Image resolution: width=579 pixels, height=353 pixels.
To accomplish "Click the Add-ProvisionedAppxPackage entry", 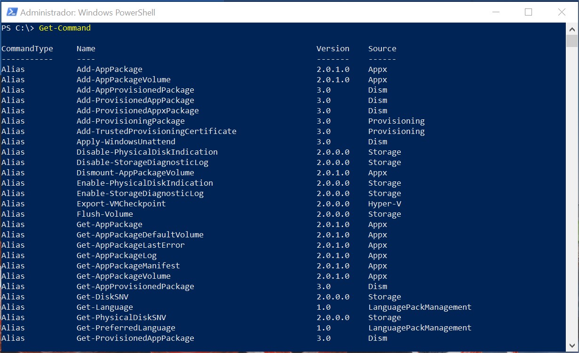I will click(x=138, y=111).
